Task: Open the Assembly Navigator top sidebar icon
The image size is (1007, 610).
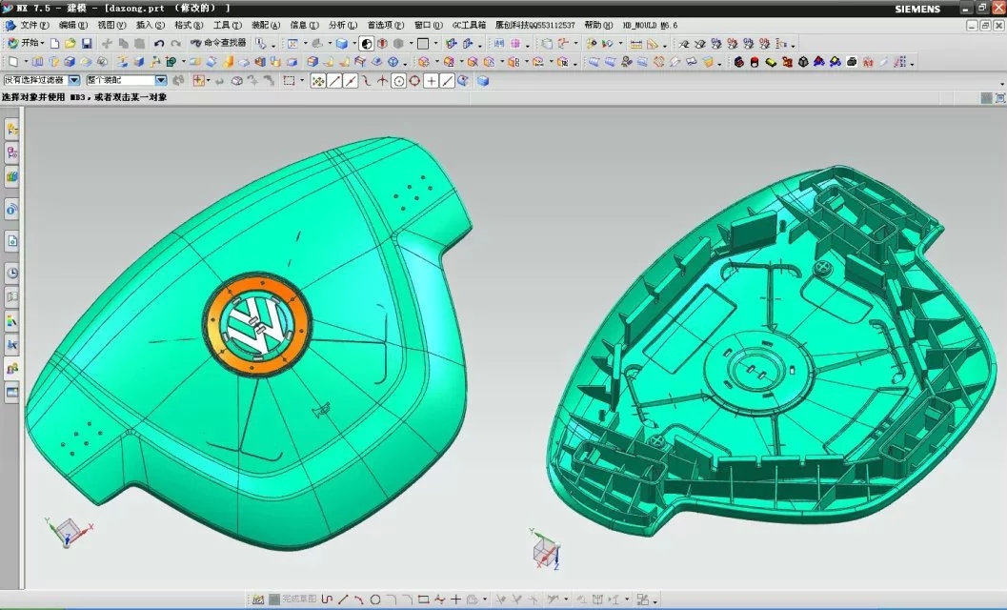Action: pyautogui.click(x=12, y=129)
